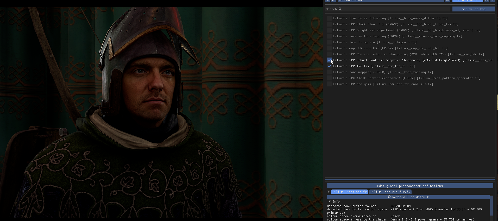Open Edit global preprocessor definitions
The height and width of the screenshot is (221, 498).
pos(410,186)
